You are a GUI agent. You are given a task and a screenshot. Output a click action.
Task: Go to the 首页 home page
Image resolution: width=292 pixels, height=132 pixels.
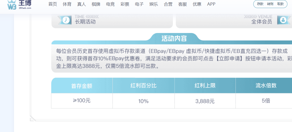53,4
